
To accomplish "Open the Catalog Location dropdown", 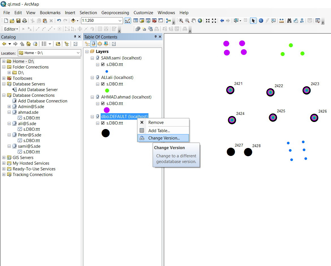I will click(x=78, y=53).
